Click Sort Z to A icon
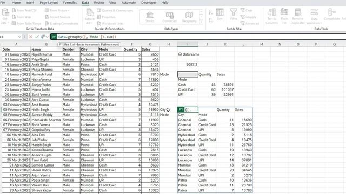This screenshot has width=346, height=194. [211, 20]
